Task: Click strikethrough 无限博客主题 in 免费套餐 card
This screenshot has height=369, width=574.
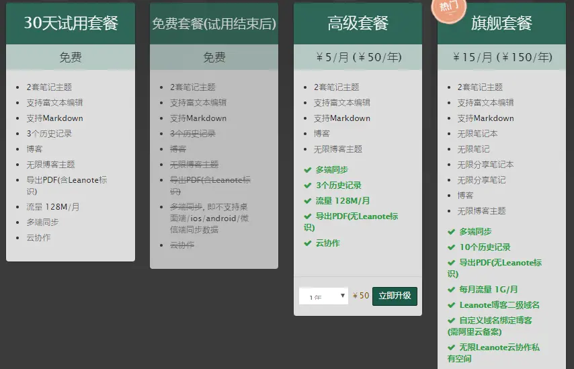Action: point(194,165)
